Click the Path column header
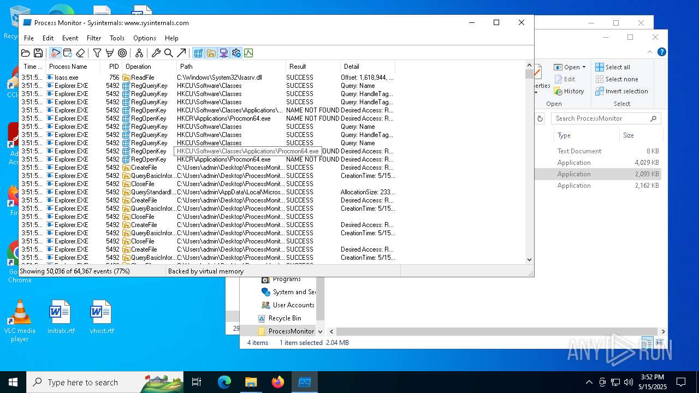Image resolution: width=699 pixels, height=393 pixels. click(231, 67)
